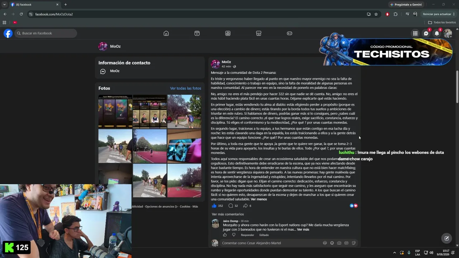
Task: Add a sticker to the comment
Action: (354, 243)
